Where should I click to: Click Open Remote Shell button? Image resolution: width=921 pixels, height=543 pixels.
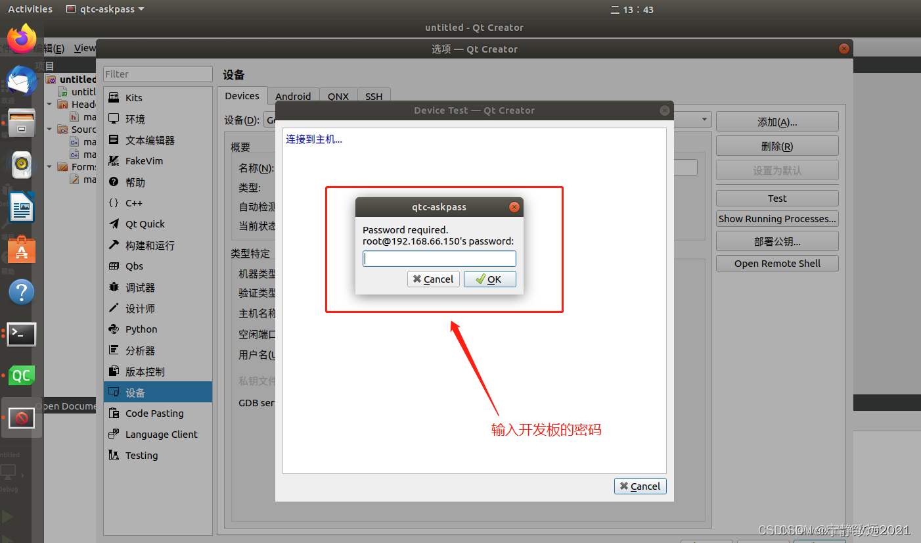coord(777,264)
